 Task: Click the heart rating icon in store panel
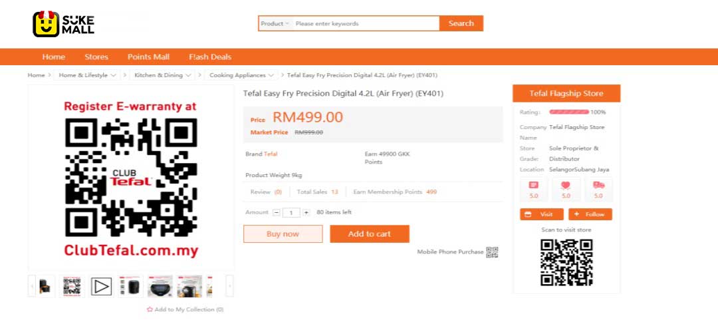(x=566, y=186)
